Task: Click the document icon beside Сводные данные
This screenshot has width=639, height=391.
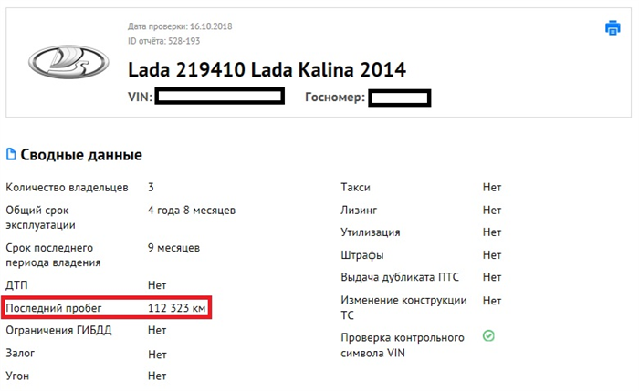Action: [11, 154]
